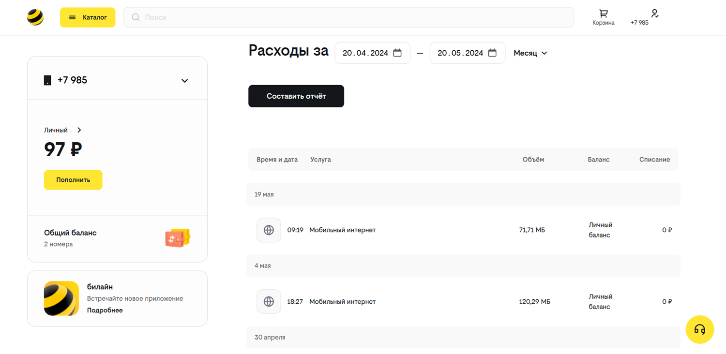Click the 30 апреля date group row
The width and height of the screenshot is (726, 354).
pyautogui.click(x=464, y=338)
